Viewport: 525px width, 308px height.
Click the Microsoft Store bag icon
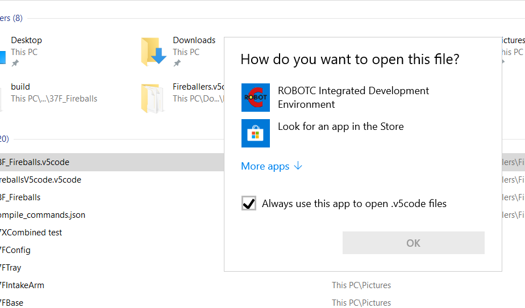(256, 133)
